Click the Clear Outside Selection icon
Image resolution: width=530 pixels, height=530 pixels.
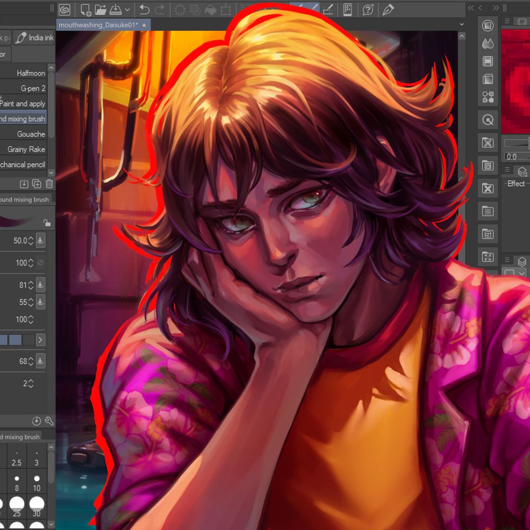tap(196, 10)
